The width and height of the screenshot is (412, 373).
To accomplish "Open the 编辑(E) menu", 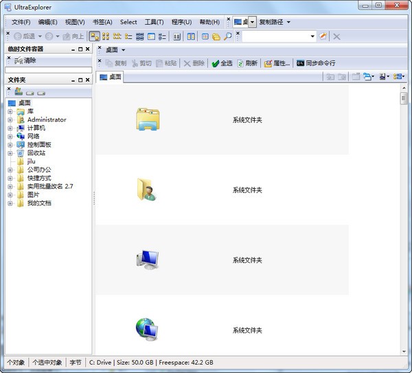I will [47, 22].
